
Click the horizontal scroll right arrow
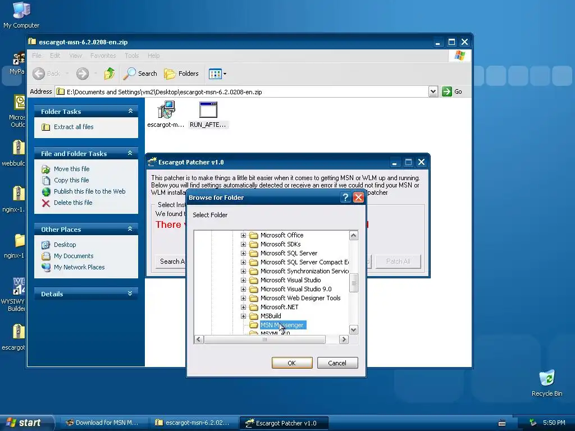(x=344, y=340)
